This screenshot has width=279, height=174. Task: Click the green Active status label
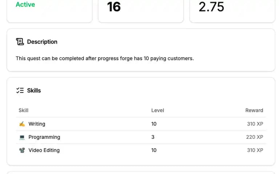pyautogui.click(x=25, y=4)
